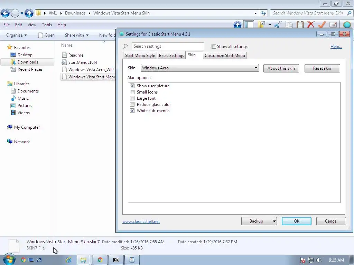This screenshot has height=265, width=354.
Task: Click the folder options toolbar icon
Action: (x=262, y=24)
